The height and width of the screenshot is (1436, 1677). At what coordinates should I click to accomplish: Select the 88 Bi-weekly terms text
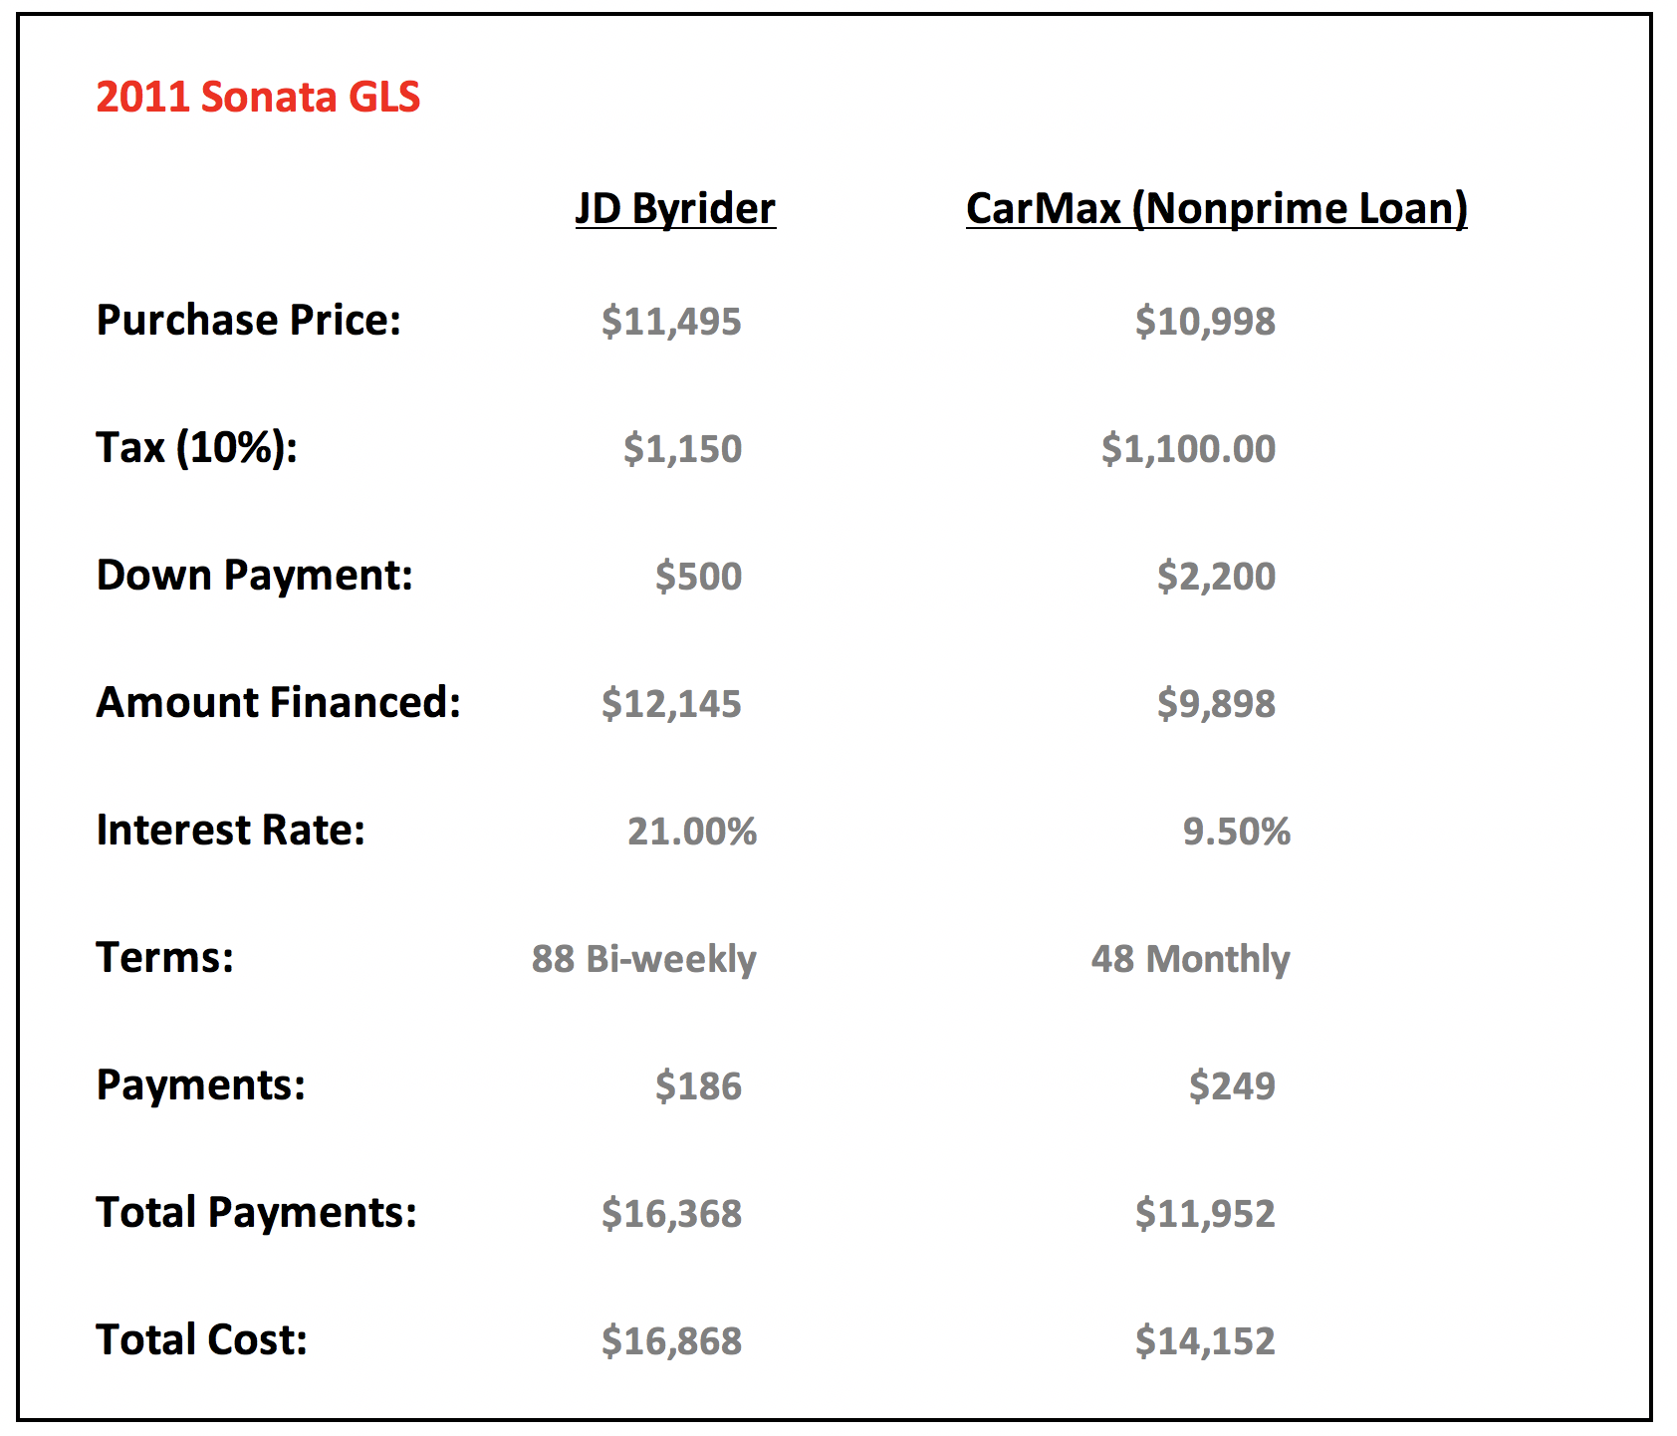click(x=643, y=959)
